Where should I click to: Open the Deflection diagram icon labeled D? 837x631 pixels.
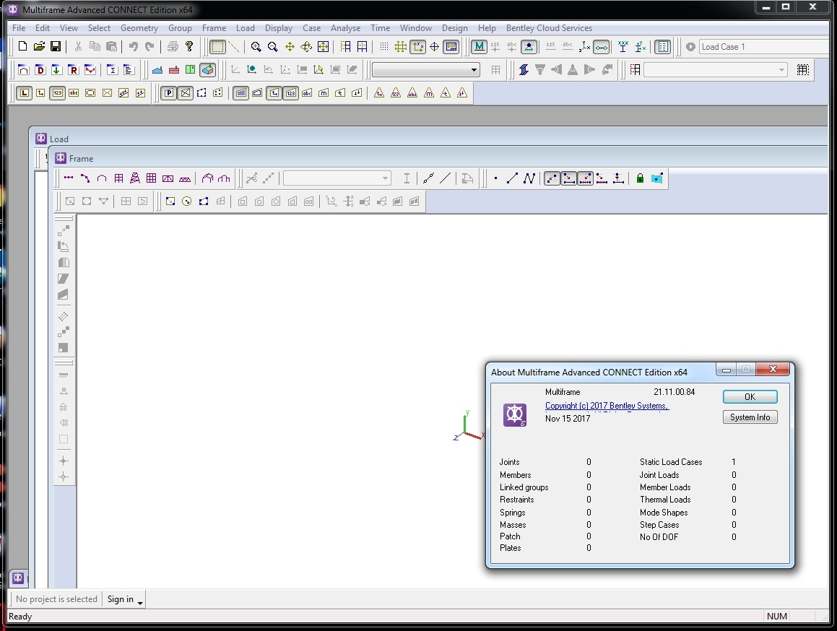pos(40,69)
